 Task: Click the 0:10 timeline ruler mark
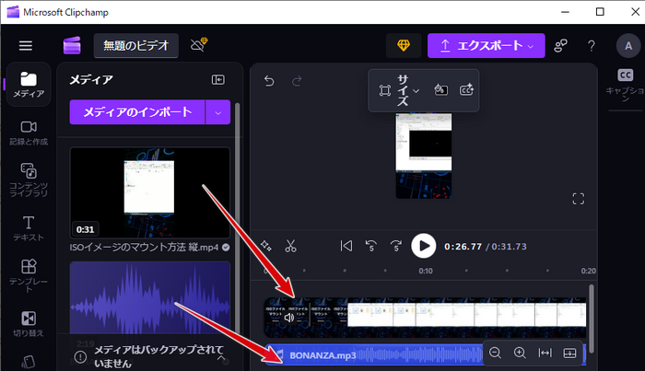(x=426, y=271)
